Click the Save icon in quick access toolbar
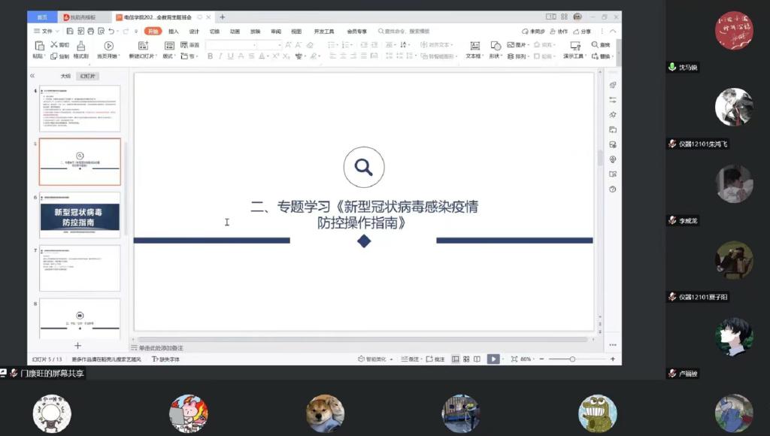The height and width of the screenshot is (436, 770). 70,31
